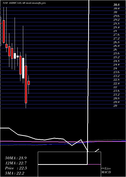Click the <<Live MACD label
126x177 pixels.
tap(106, 170)
